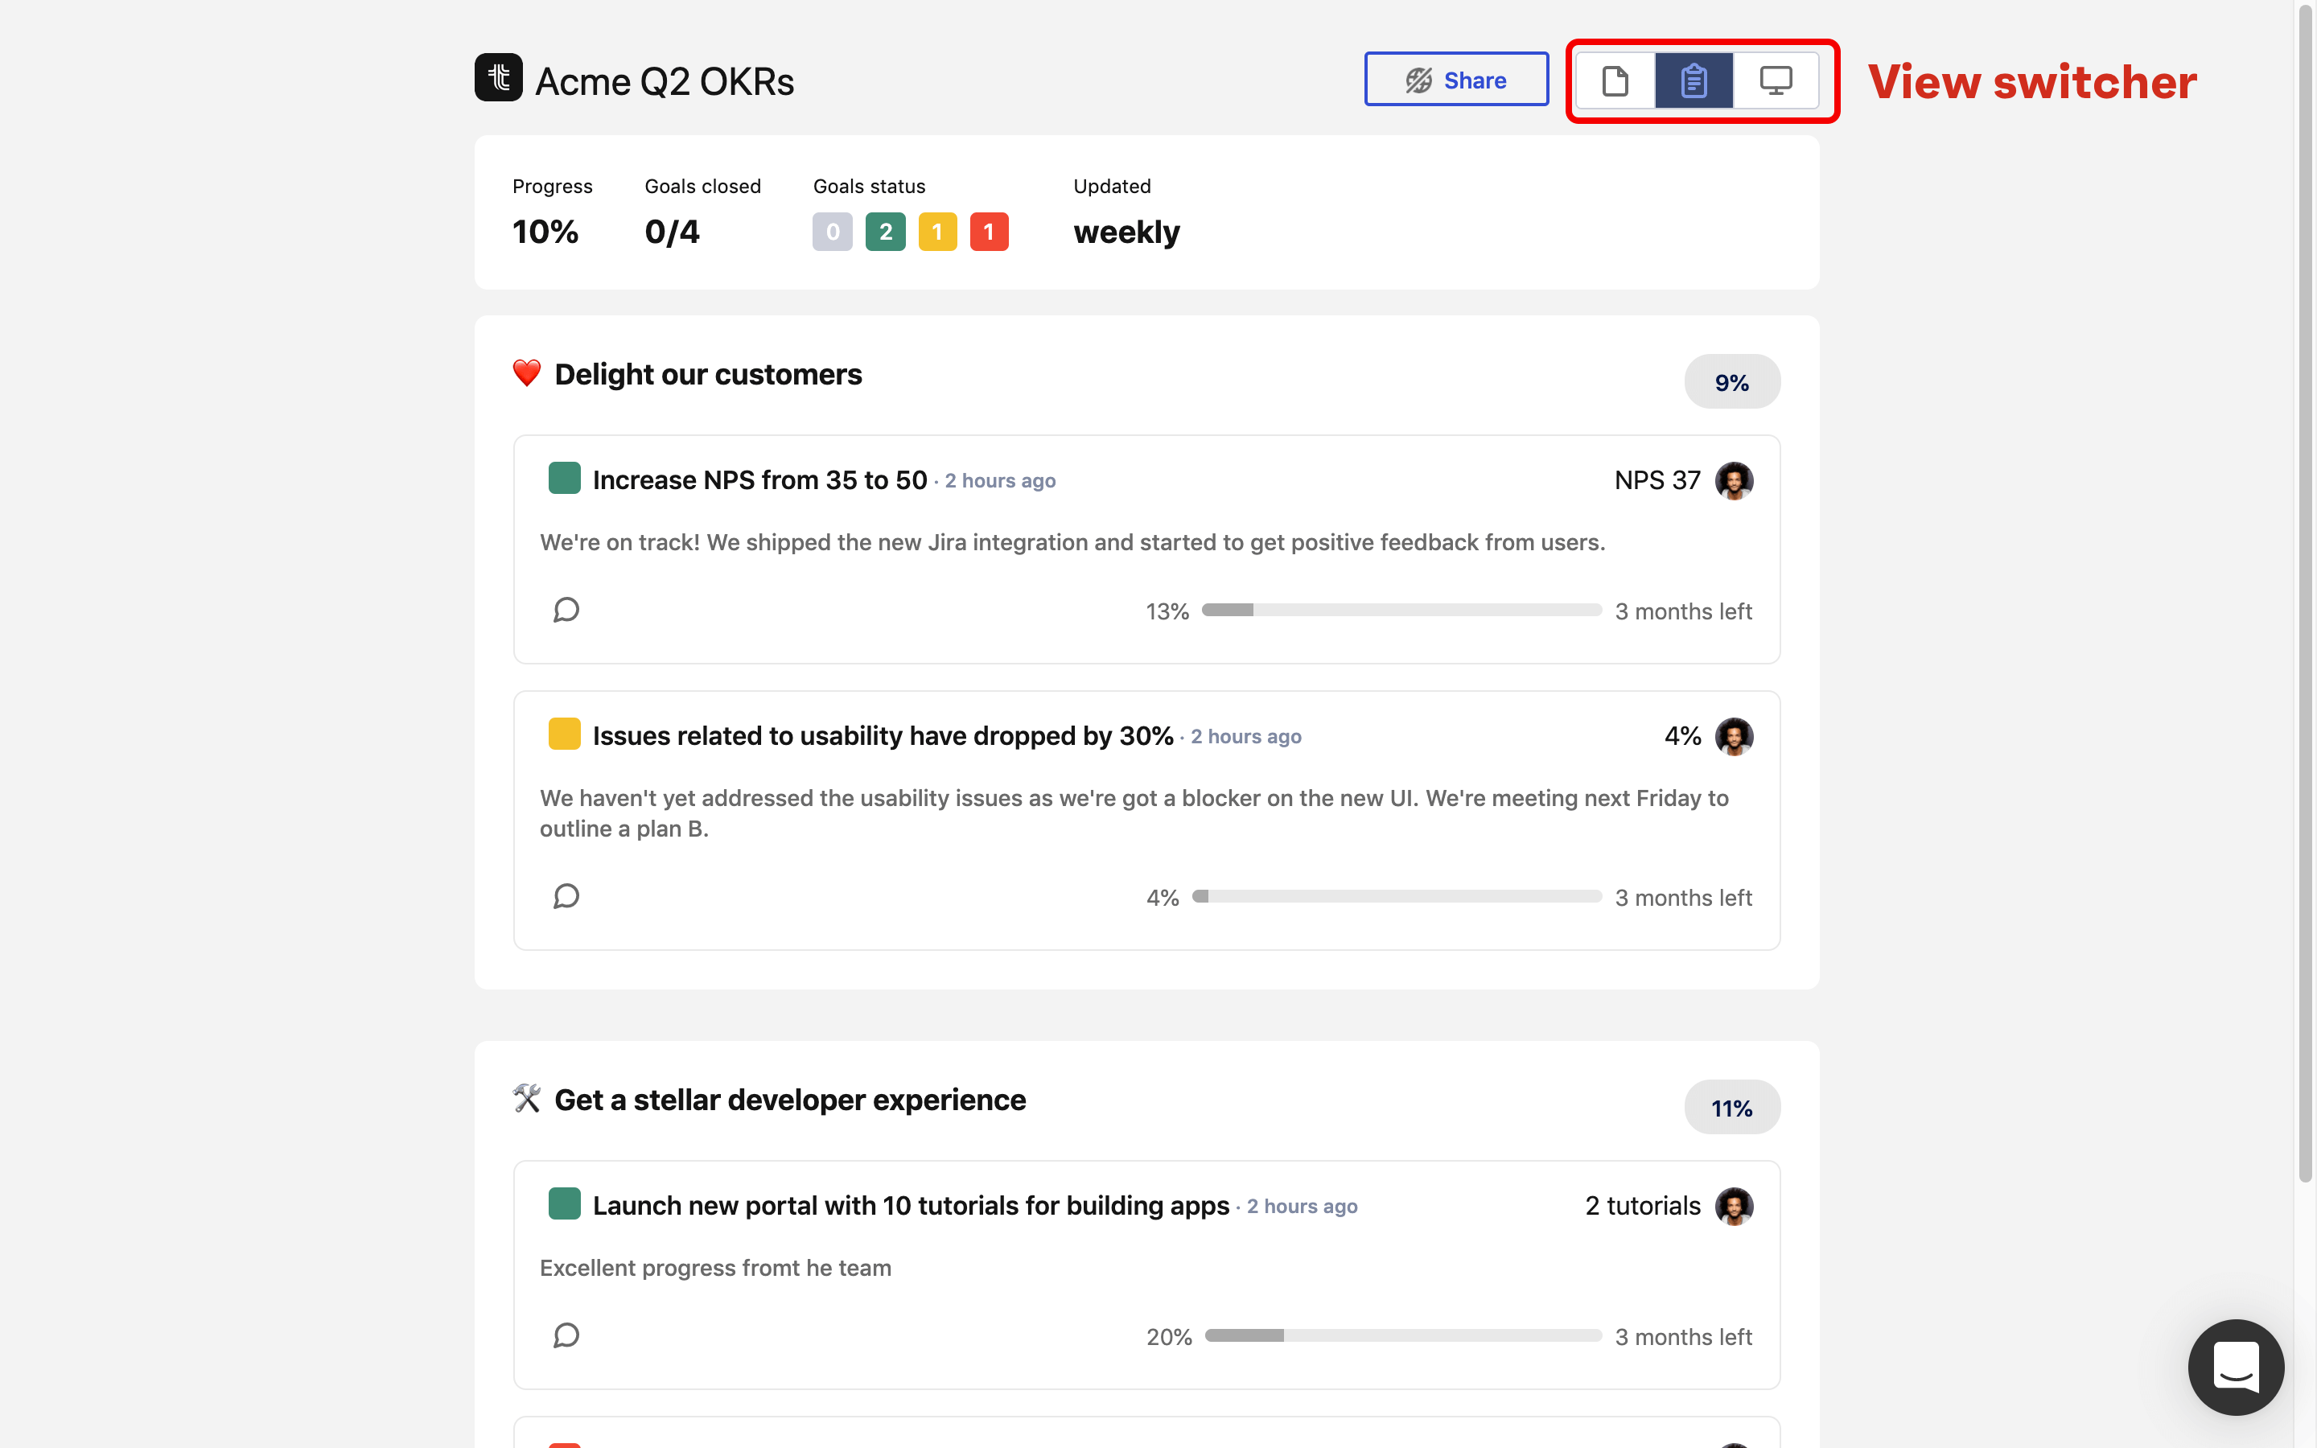Expand Delight our customers objective
The height and width of the screenshot is (1448, 2317).
(707, 374)
